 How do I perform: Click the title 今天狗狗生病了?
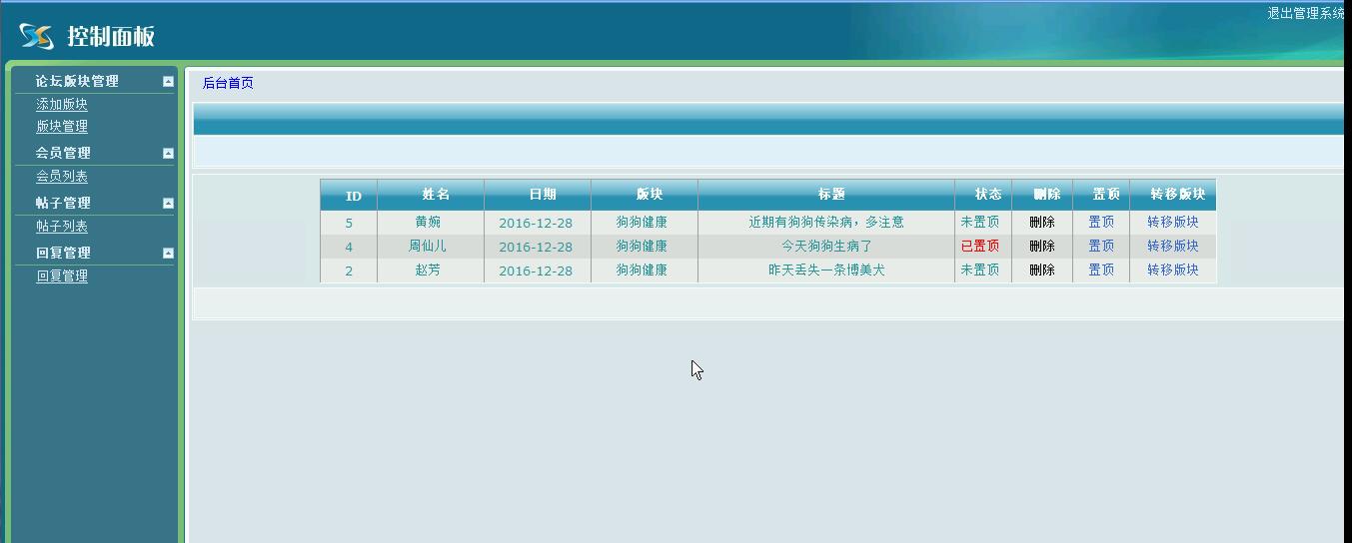[826, 246]
